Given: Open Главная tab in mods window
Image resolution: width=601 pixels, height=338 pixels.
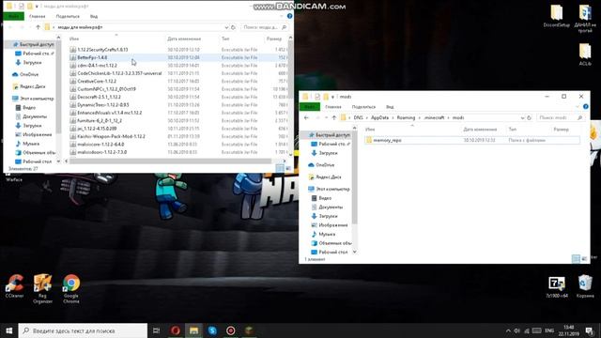Looking at the screenshot, I should click(x=333, y=106).
